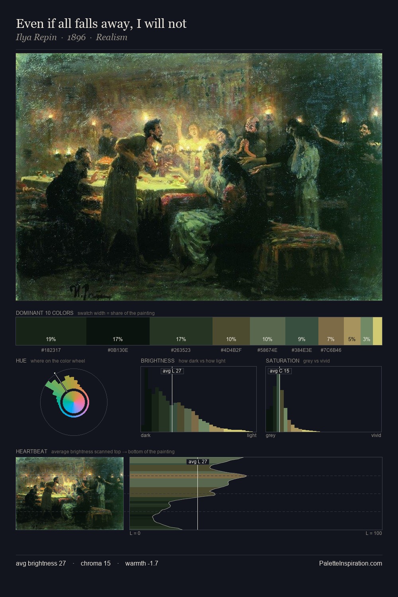This screenshot has height=597, width=398.
Task: Click the hex label '#0B130E'
Action: click(118, 350)
